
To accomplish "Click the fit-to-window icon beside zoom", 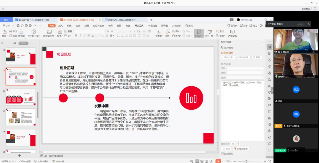I will click(x=269, y=161).
